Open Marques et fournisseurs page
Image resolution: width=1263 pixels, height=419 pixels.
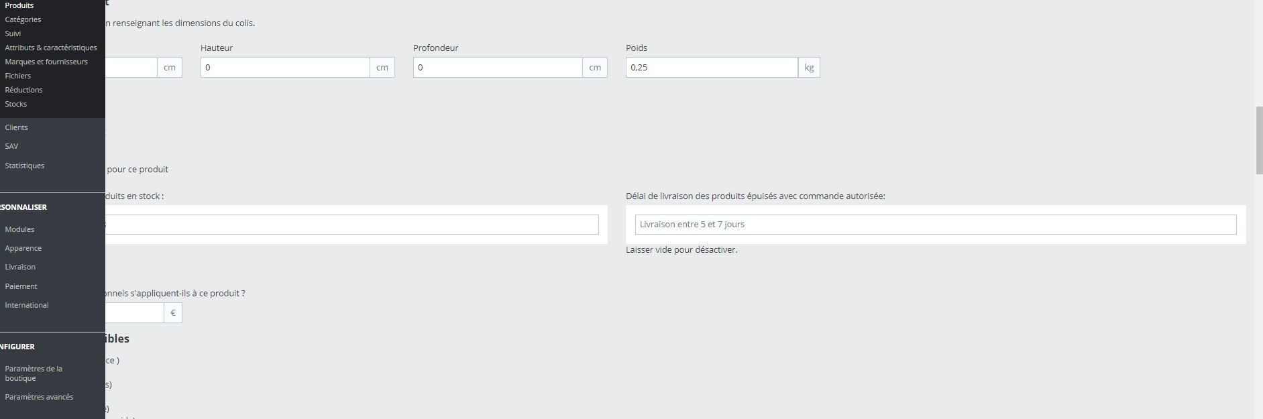(46, 62)
